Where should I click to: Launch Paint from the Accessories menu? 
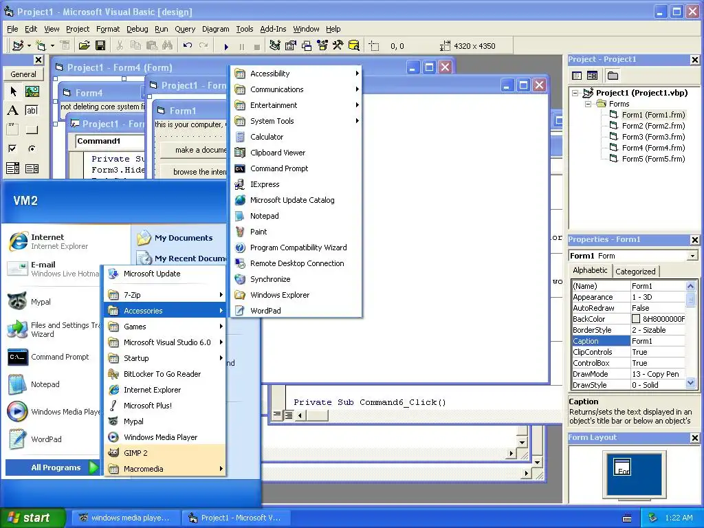[x=296, y=232]
